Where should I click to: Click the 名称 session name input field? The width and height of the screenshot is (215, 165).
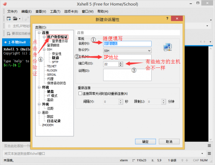(x=127, y=44)
